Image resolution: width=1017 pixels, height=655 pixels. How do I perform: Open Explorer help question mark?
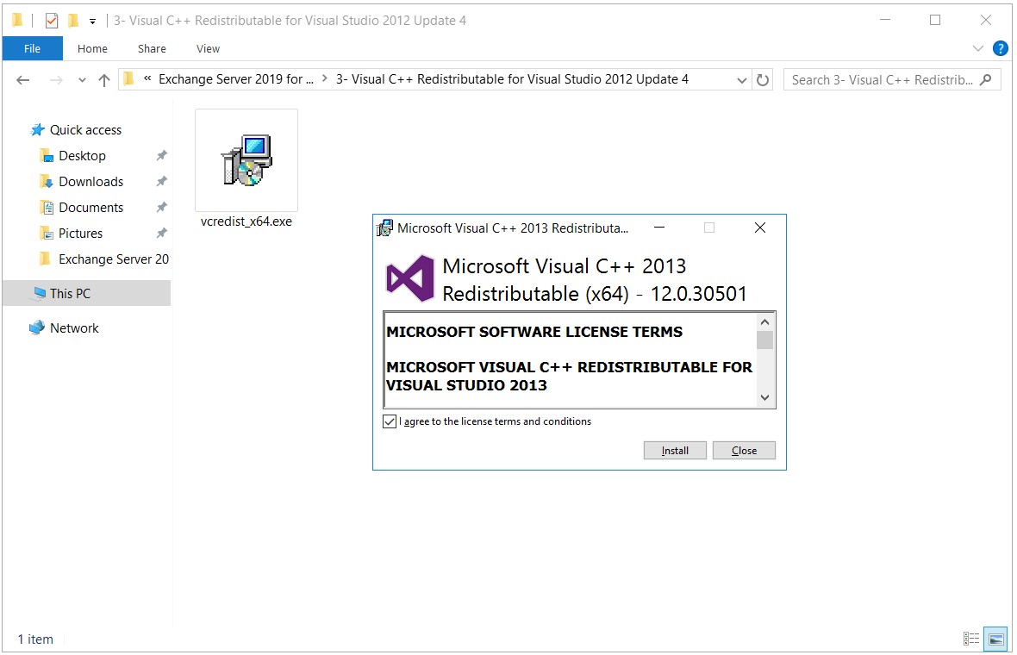(x=1000, y=48)
